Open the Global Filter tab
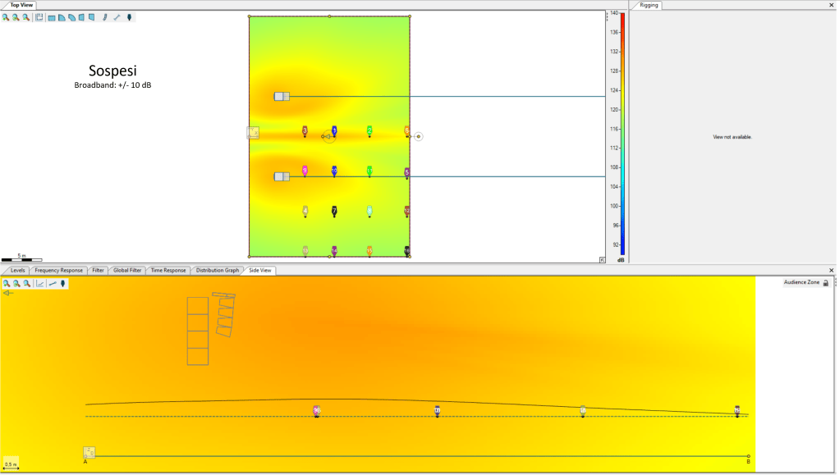This screenshot has width=840, height=475. (x=127, y=270)
